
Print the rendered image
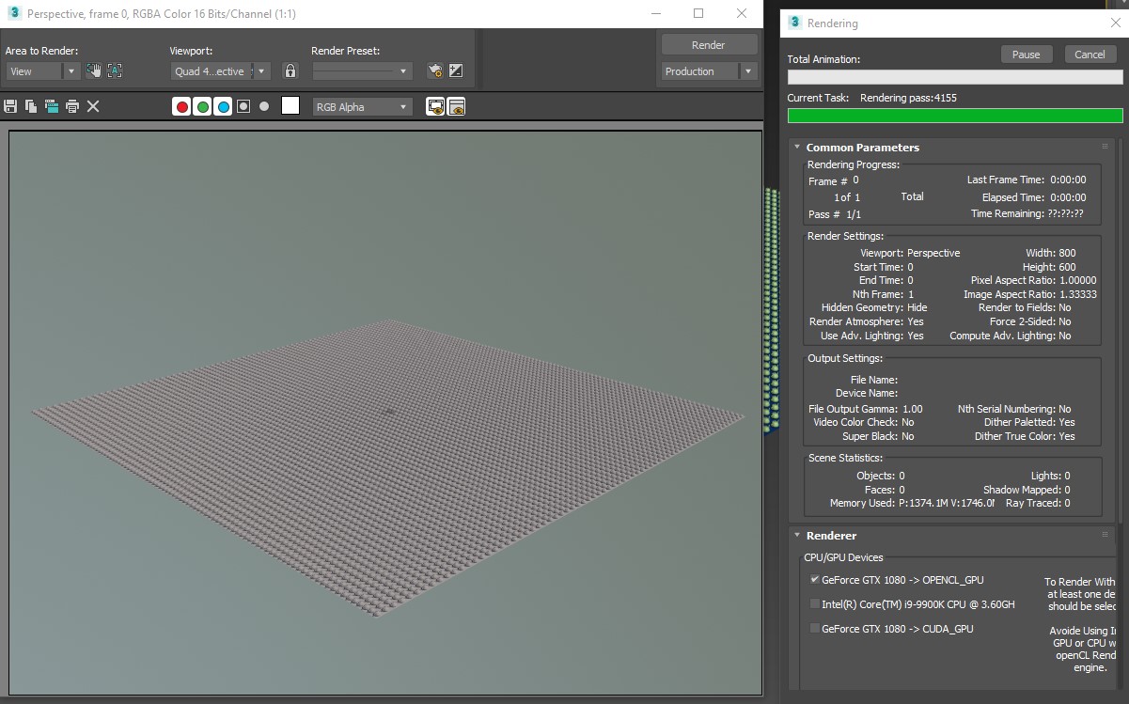click(x=71, y=106)
